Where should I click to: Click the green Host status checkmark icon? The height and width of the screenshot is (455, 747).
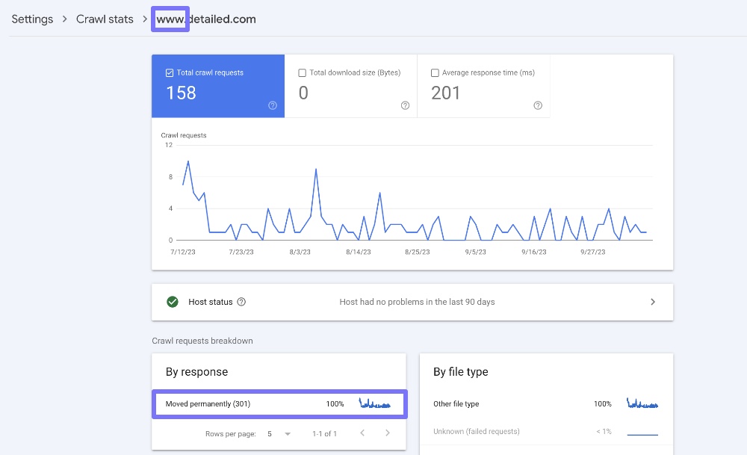click(x=173, y=302)
